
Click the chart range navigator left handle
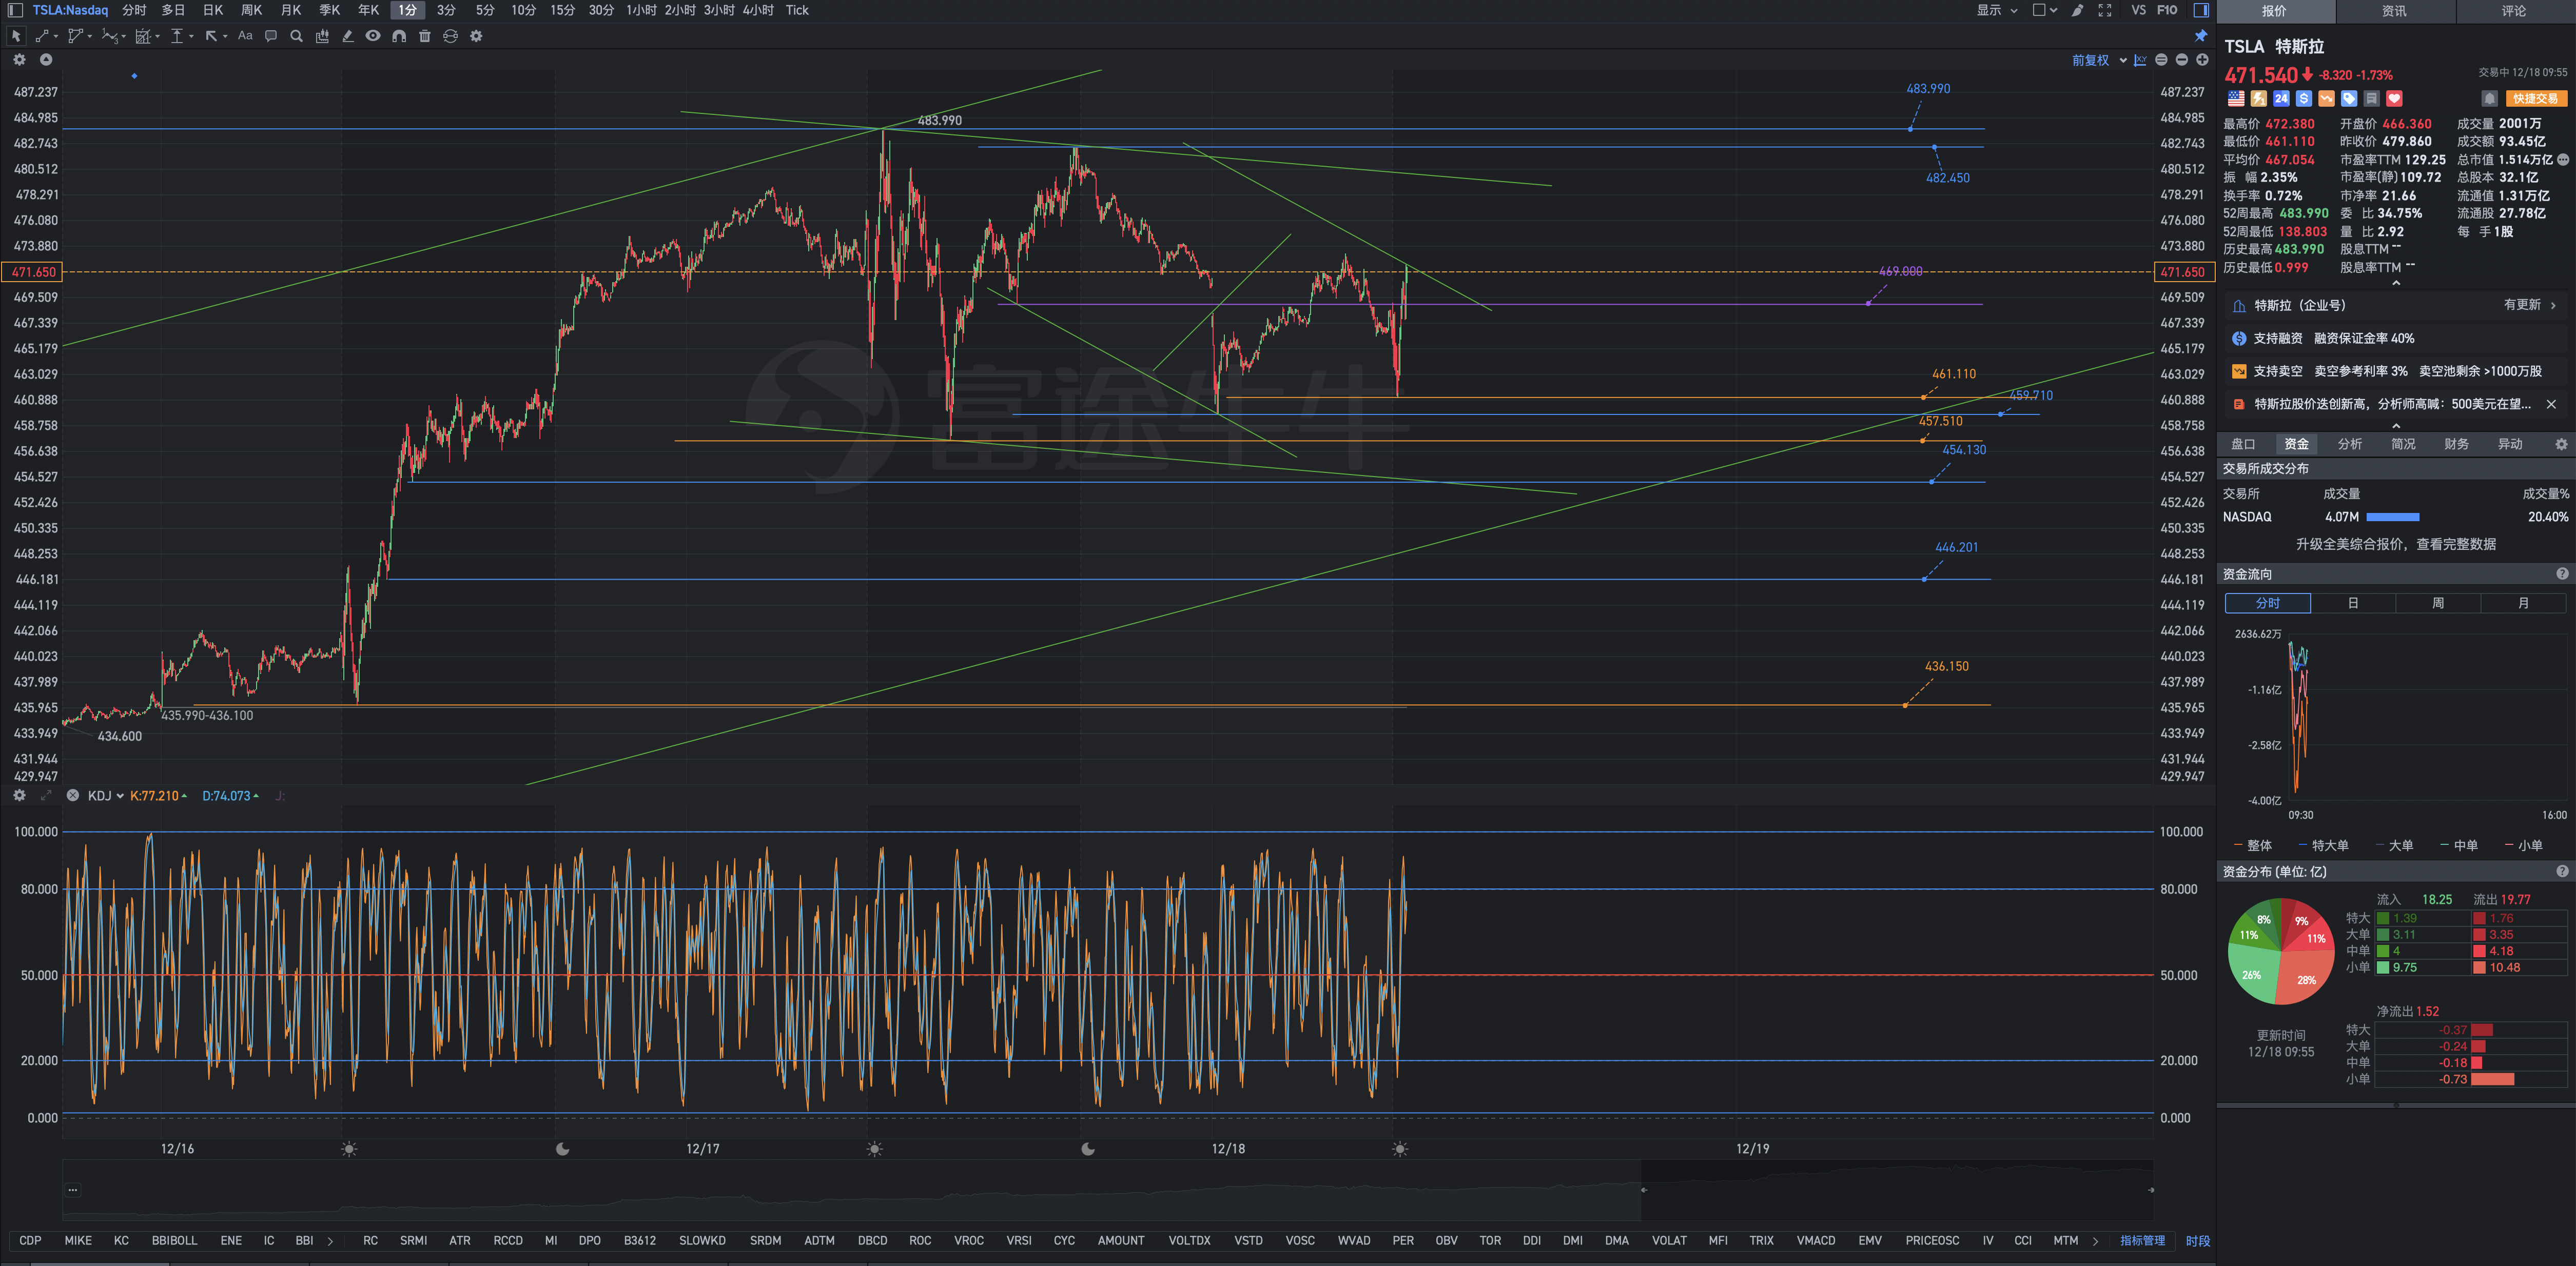tap(1643, 1190)
